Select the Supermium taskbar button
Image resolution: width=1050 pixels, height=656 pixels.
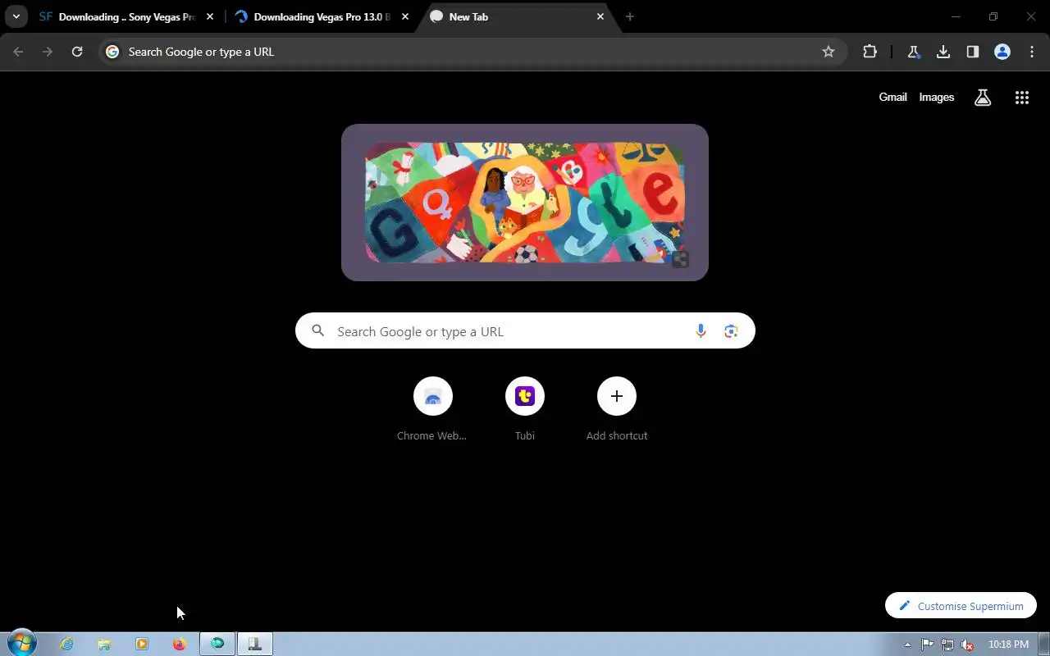click(217, 644)
